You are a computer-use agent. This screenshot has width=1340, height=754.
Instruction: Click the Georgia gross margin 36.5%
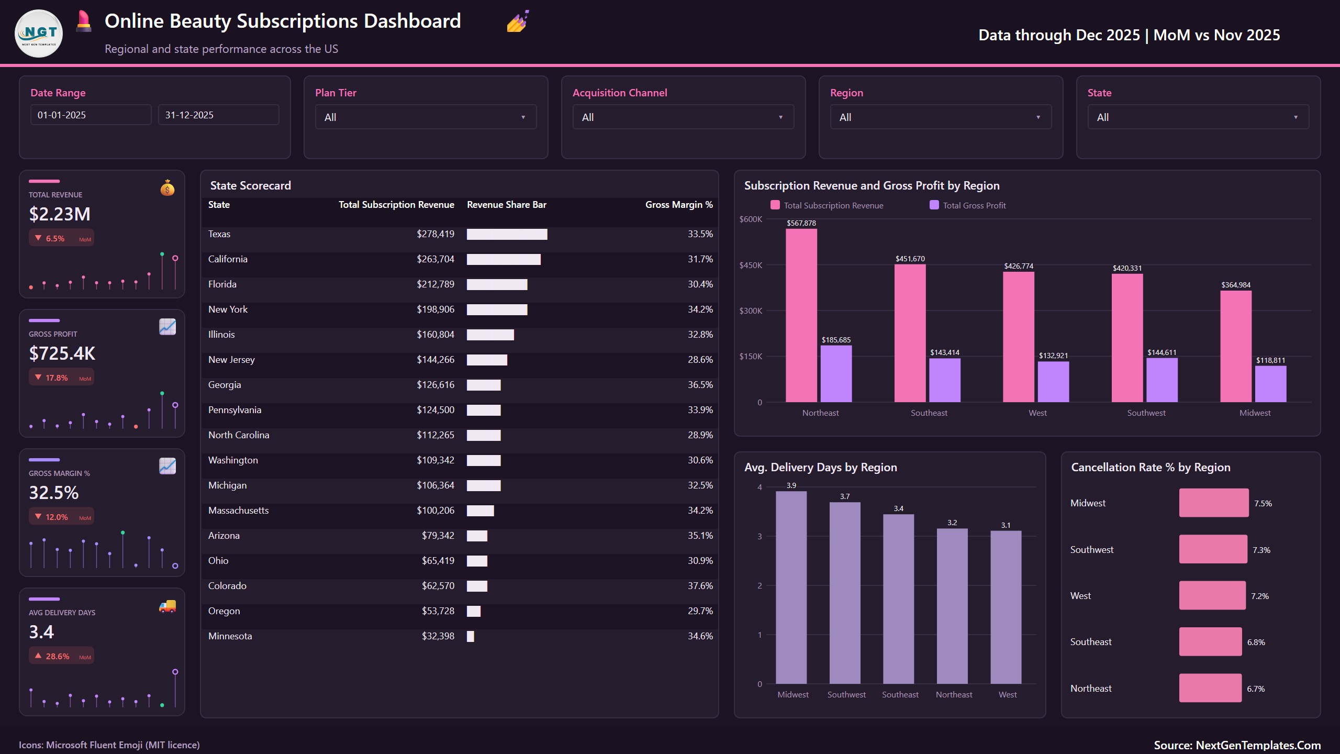700,385
